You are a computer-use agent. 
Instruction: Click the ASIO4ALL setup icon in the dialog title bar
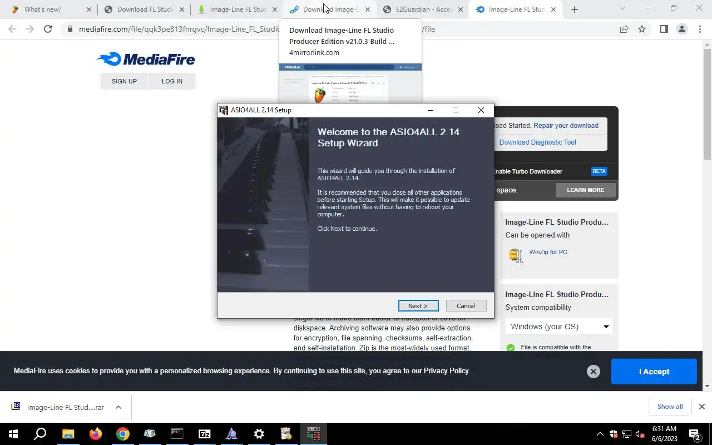pyautogui.click(x=224, y=110)
